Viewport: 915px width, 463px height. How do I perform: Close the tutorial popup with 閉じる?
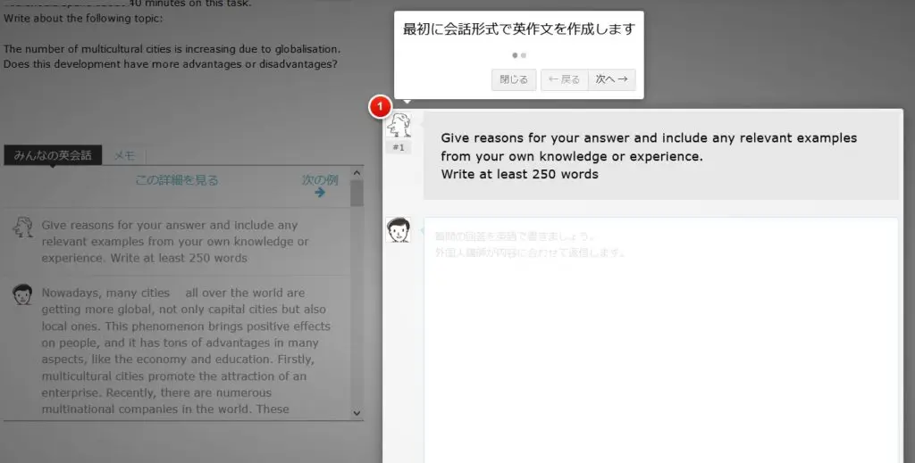pos(514,79)
